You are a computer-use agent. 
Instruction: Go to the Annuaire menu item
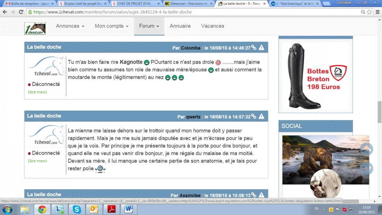(180, 26)
